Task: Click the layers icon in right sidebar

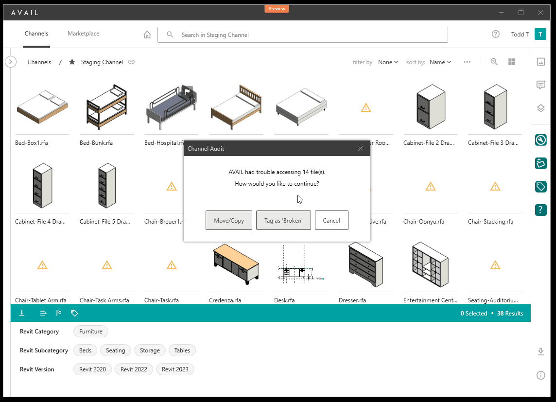Action: click(540, 108)
